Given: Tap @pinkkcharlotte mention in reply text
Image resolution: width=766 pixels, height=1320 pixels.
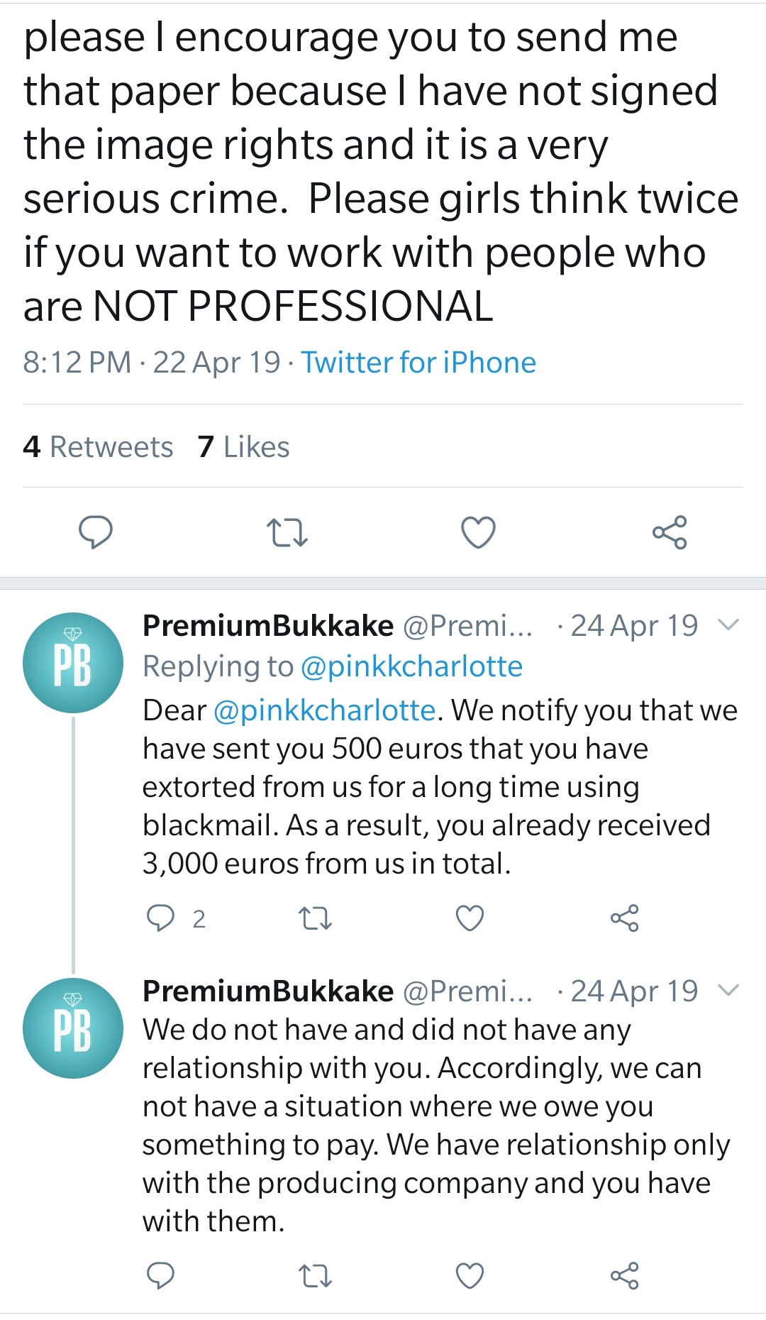Looking at the screenshot, I should pos(324,710).
